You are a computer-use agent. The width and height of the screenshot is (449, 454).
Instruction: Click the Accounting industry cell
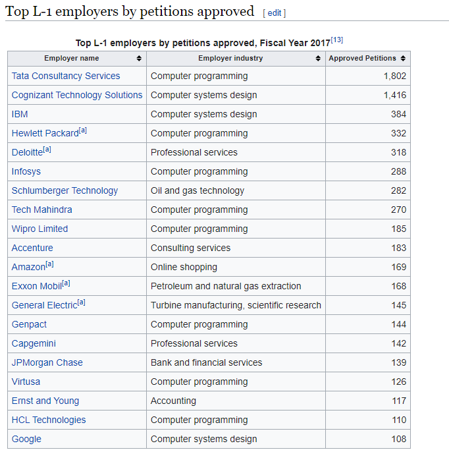tap(236, 401)
